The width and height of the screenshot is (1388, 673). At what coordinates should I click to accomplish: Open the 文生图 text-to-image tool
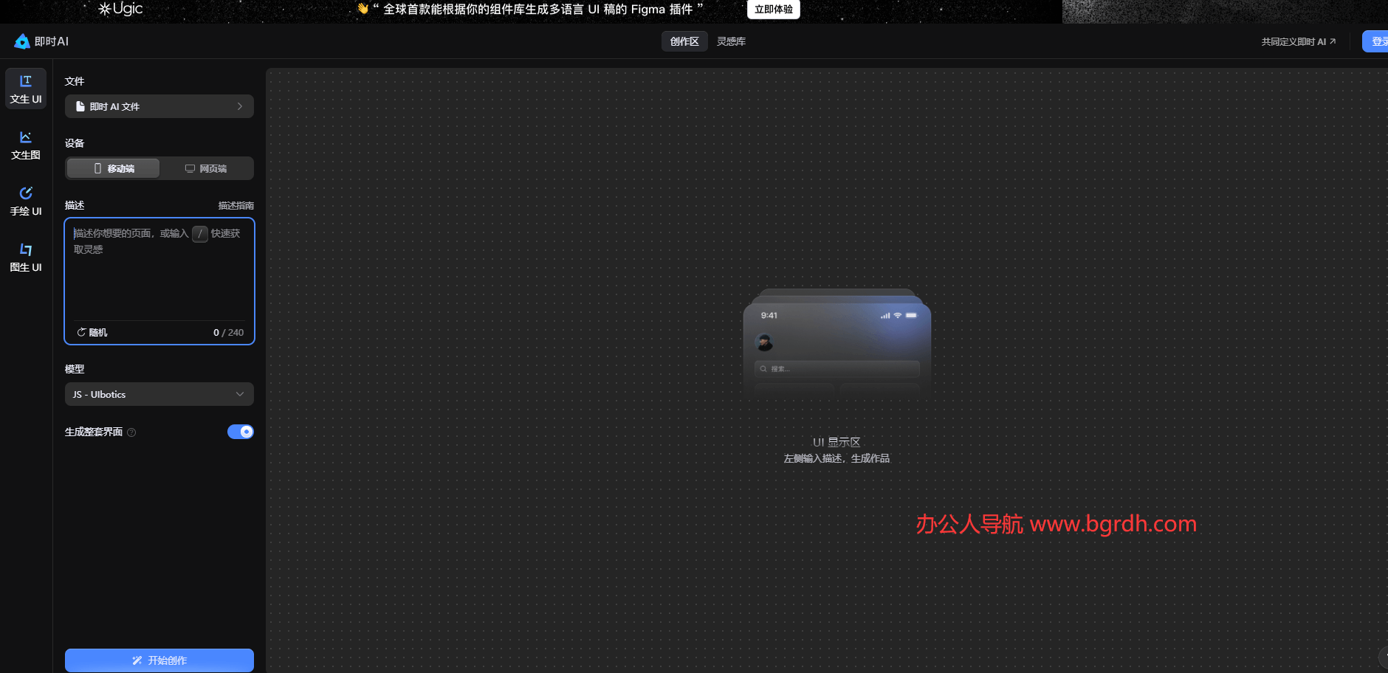coord(26,145)
